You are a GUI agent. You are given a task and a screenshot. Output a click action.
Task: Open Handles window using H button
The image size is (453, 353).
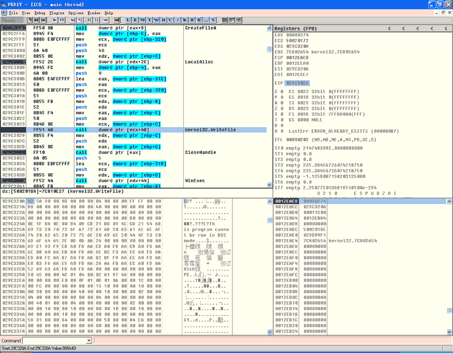coord(164,20)
